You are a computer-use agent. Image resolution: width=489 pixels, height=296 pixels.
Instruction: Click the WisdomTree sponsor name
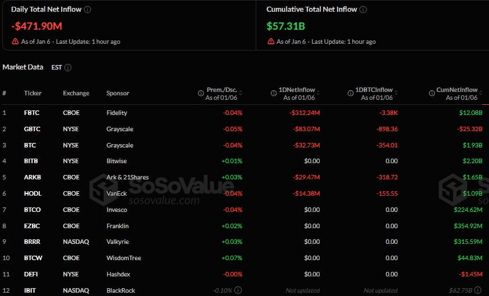[124, 258]
